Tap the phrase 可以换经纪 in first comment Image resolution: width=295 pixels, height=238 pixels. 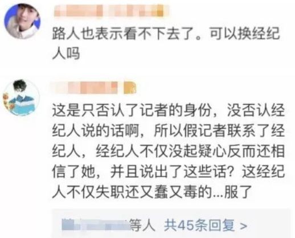[x=244, y=34]
